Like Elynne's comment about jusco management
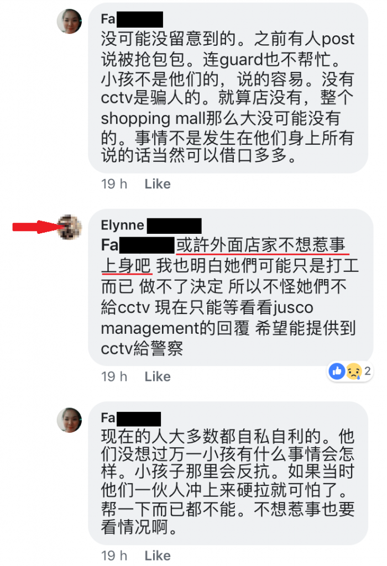This screenshot has height=566, width=387. [158, 376]
